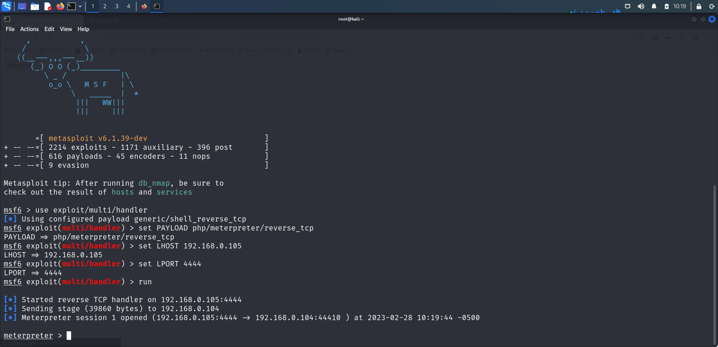Click 'use exploit/multi/handler' command text
Viewport: 718px width, 347px height.
click(91, 210)
